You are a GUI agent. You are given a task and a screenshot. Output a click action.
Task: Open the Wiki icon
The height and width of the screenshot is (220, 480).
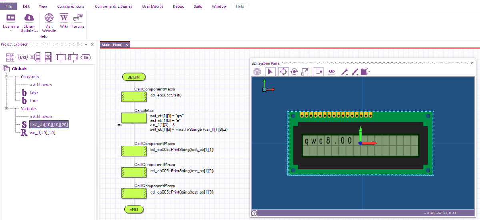64,18
